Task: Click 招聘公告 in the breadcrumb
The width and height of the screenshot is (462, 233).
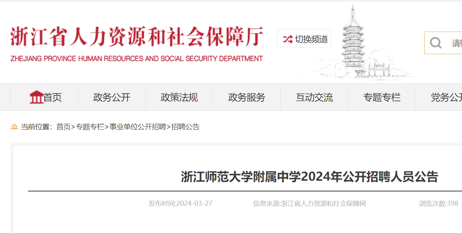Action: coord(186,127)
